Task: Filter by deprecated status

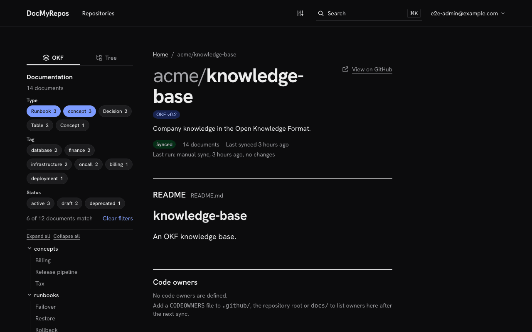Action: (x=105, y=203)
